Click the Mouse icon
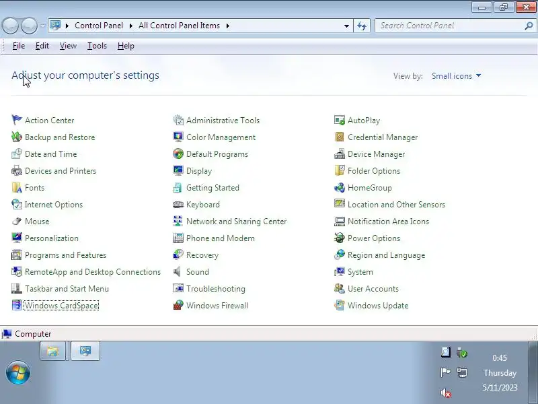 [16, 222]
